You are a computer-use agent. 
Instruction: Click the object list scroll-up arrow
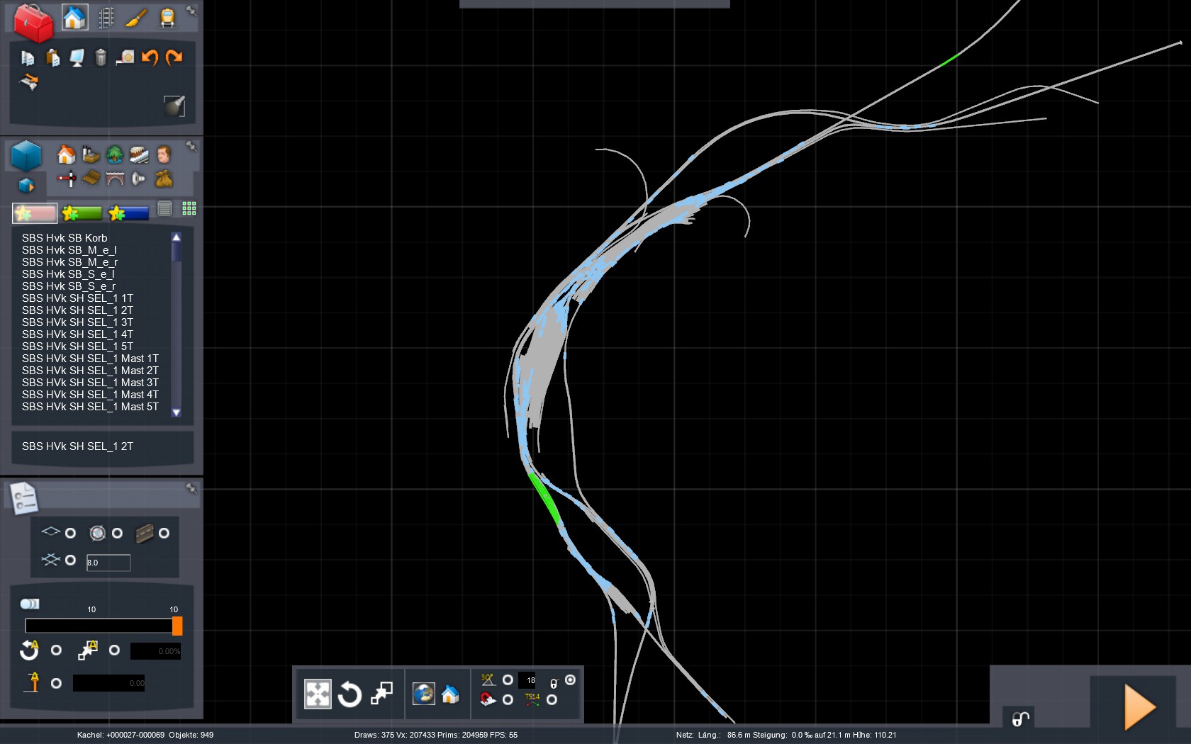pyautogui.click(x=176, y=237)
